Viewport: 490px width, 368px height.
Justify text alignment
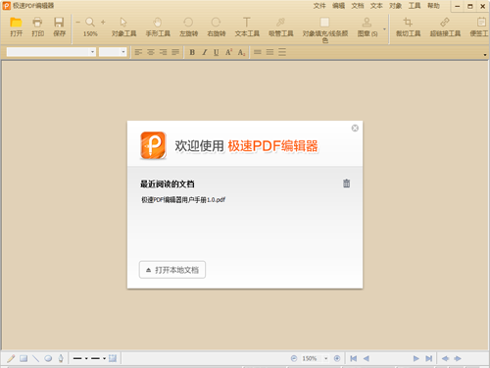coord(175,52)
